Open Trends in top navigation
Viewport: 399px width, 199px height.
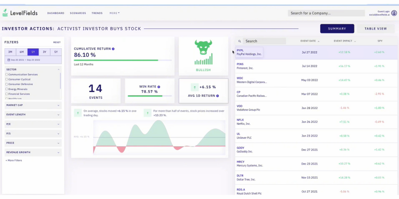point(97,13)
